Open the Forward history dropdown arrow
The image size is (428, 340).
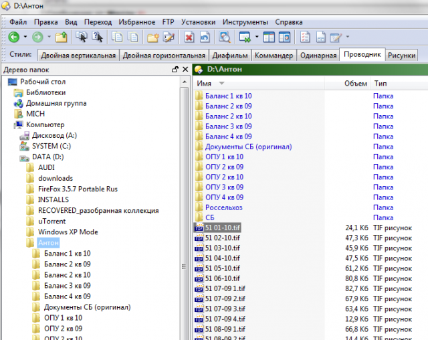pos(49,37)
